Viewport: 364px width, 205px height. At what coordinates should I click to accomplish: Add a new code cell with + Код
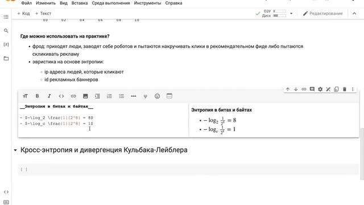[23, 14]
